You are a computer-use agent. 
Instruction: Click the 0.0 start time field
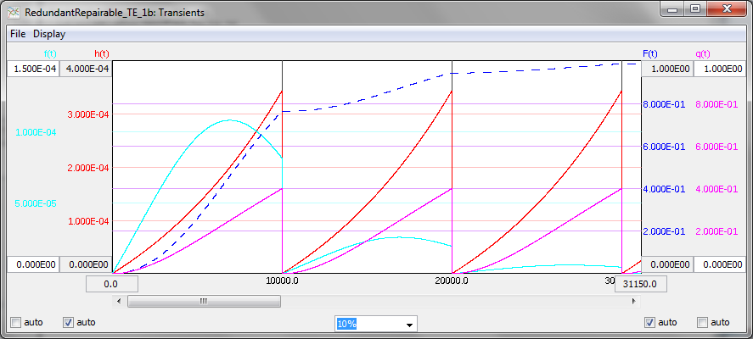[110, 284]
